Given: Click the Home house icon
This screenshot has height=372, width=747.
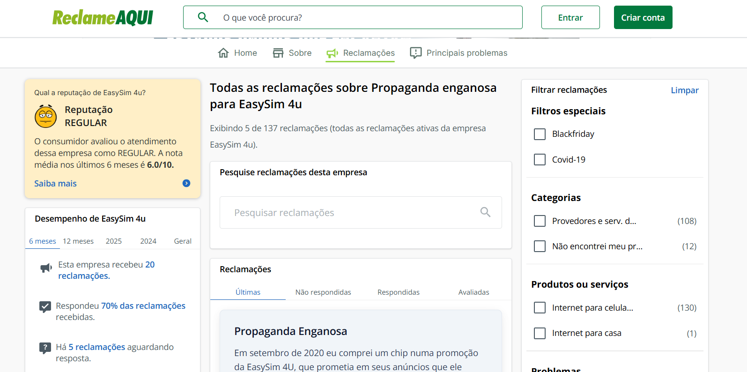Looking at the screenshot, I should [223, 53].
